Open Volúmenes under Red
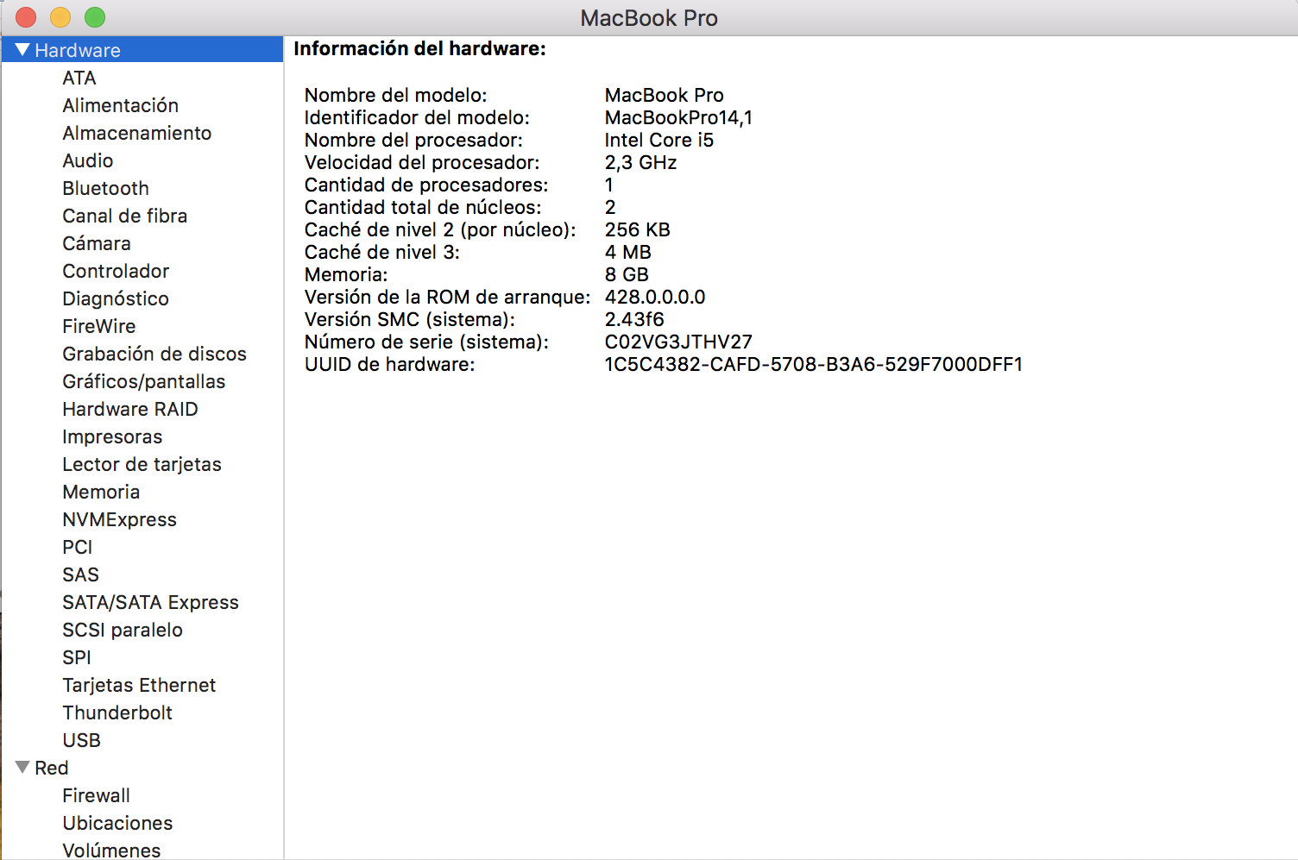Viewport: 1298px width, 860px height. 111,850
